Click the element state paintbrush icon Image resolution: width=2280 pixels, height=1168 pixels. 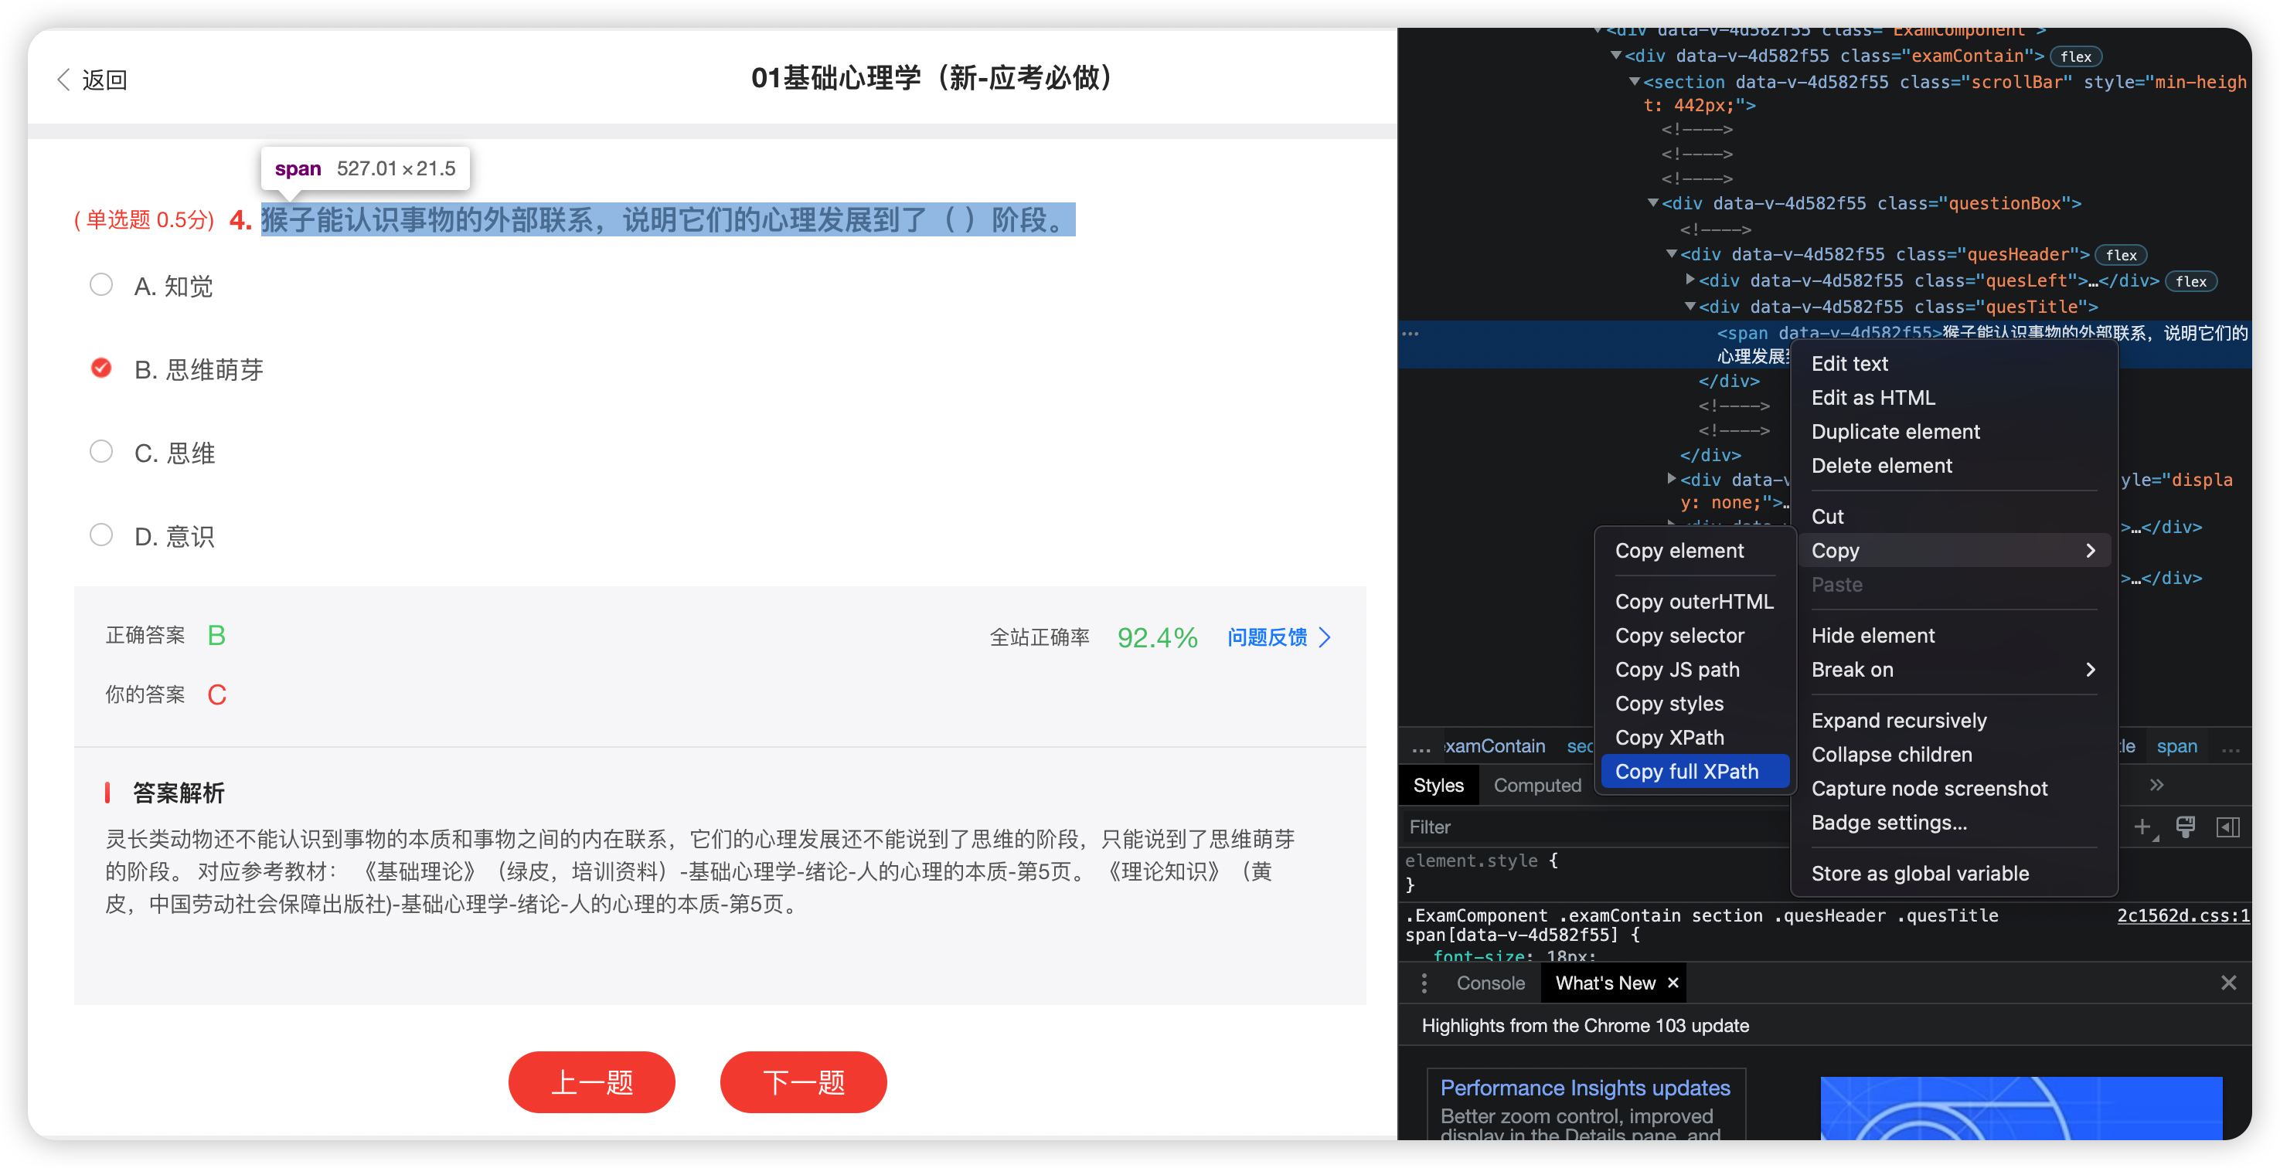coord(2185,827)
